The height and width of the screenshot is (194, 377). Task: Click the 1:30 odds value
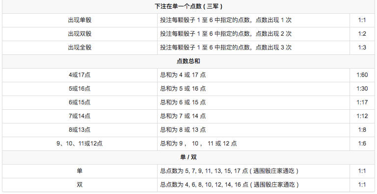click(x=362, y=89)
